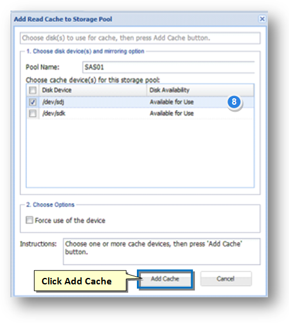Click the Available for Use status of /dev/sdj

[171, 102]
